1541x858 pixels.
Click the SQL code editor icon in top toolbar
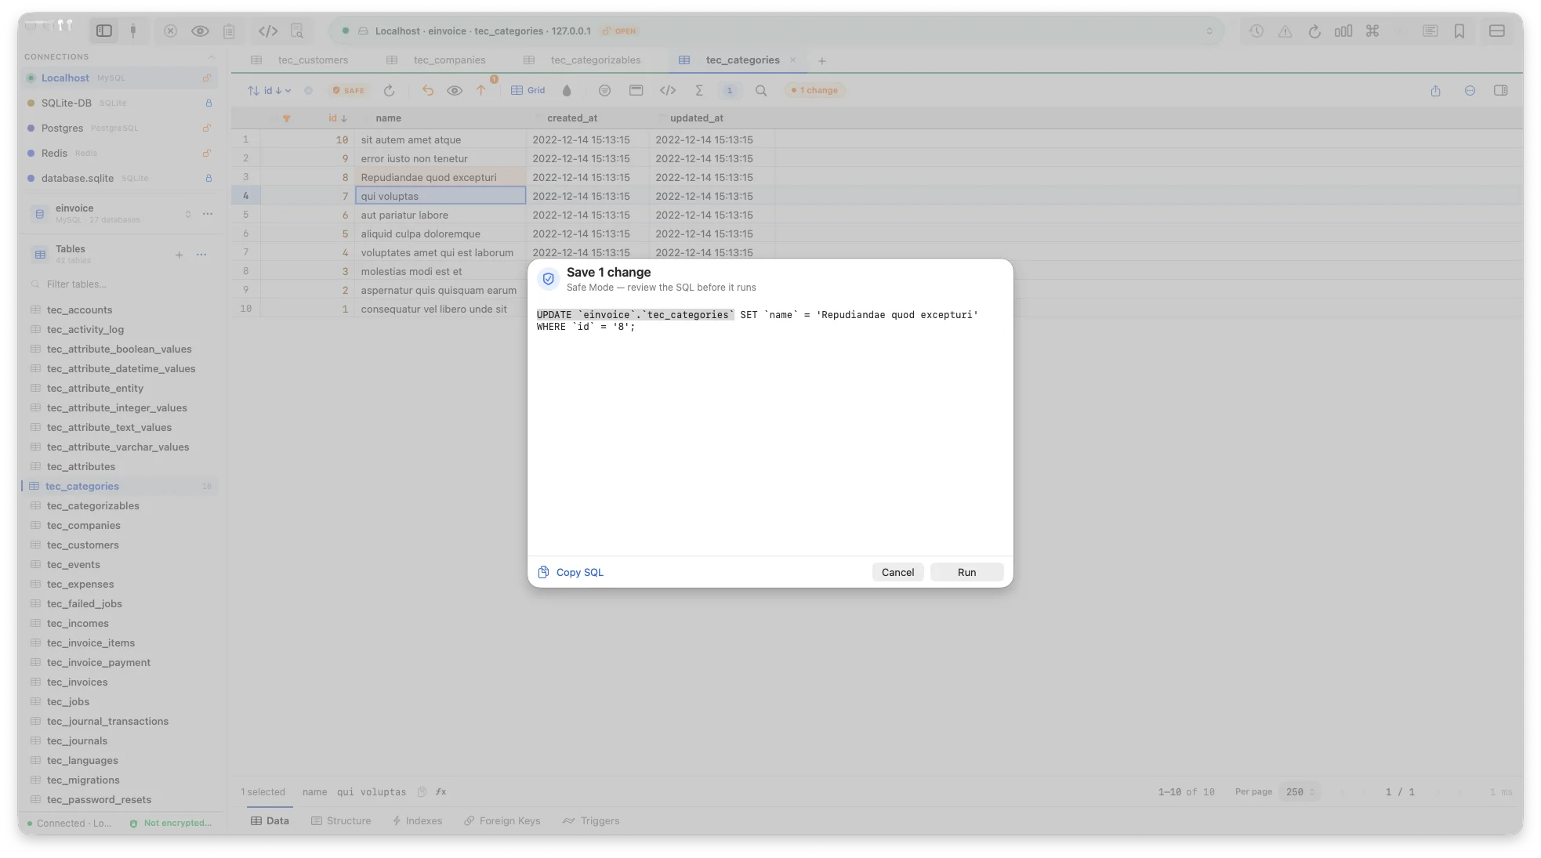[268, 31]
